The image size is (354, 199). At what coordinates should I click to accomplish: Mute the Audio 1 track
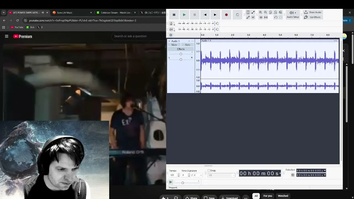click(174, 45)
